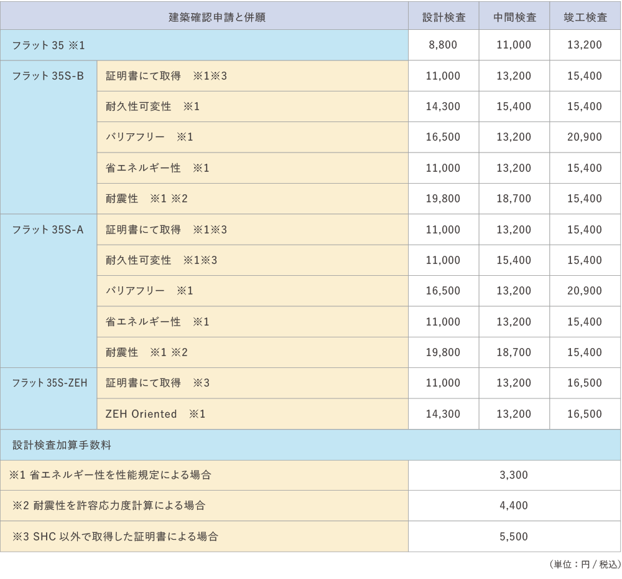The height and width of the screenshot is (579, 622).
Task: Click 14,300 in 35S-B 耐久性可変性 row
Action: click(443, 106)
